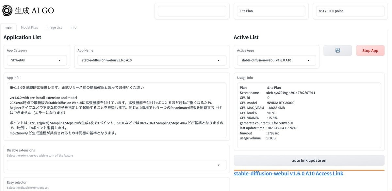The height and width of the screenshot is (191, 392).
Task: Click the GPU model NVIDIA RTX A6000 line
Action: click(267, 103)
